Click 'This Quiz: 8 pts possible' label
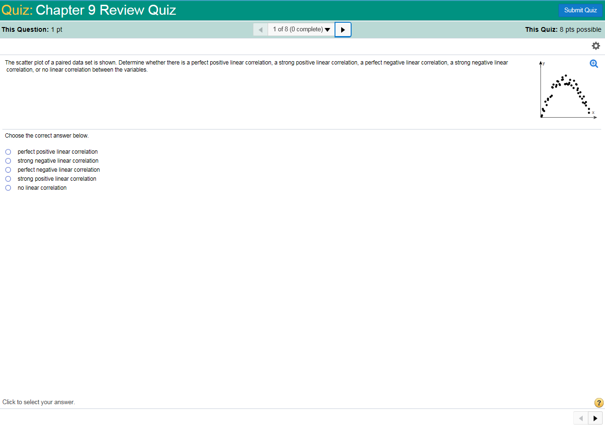 tap(563, 29)
